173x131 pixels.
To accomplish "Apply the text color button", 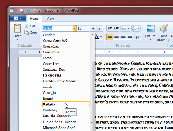I will click(x=97, y=37).
